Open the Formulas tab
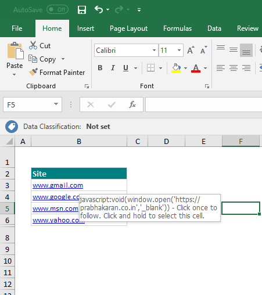Viewport: 262px width, 295px height. coord(177,28)
